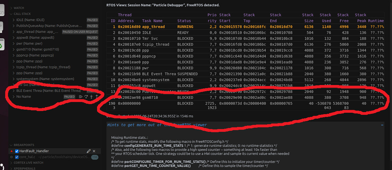Click the PAUSED ON USER REQUEST label
This screenshot has width=392, height=170.
(80, 32)
